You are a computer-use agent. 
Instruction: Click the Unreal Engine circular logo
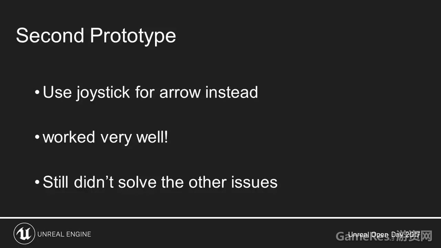(24, 234)
